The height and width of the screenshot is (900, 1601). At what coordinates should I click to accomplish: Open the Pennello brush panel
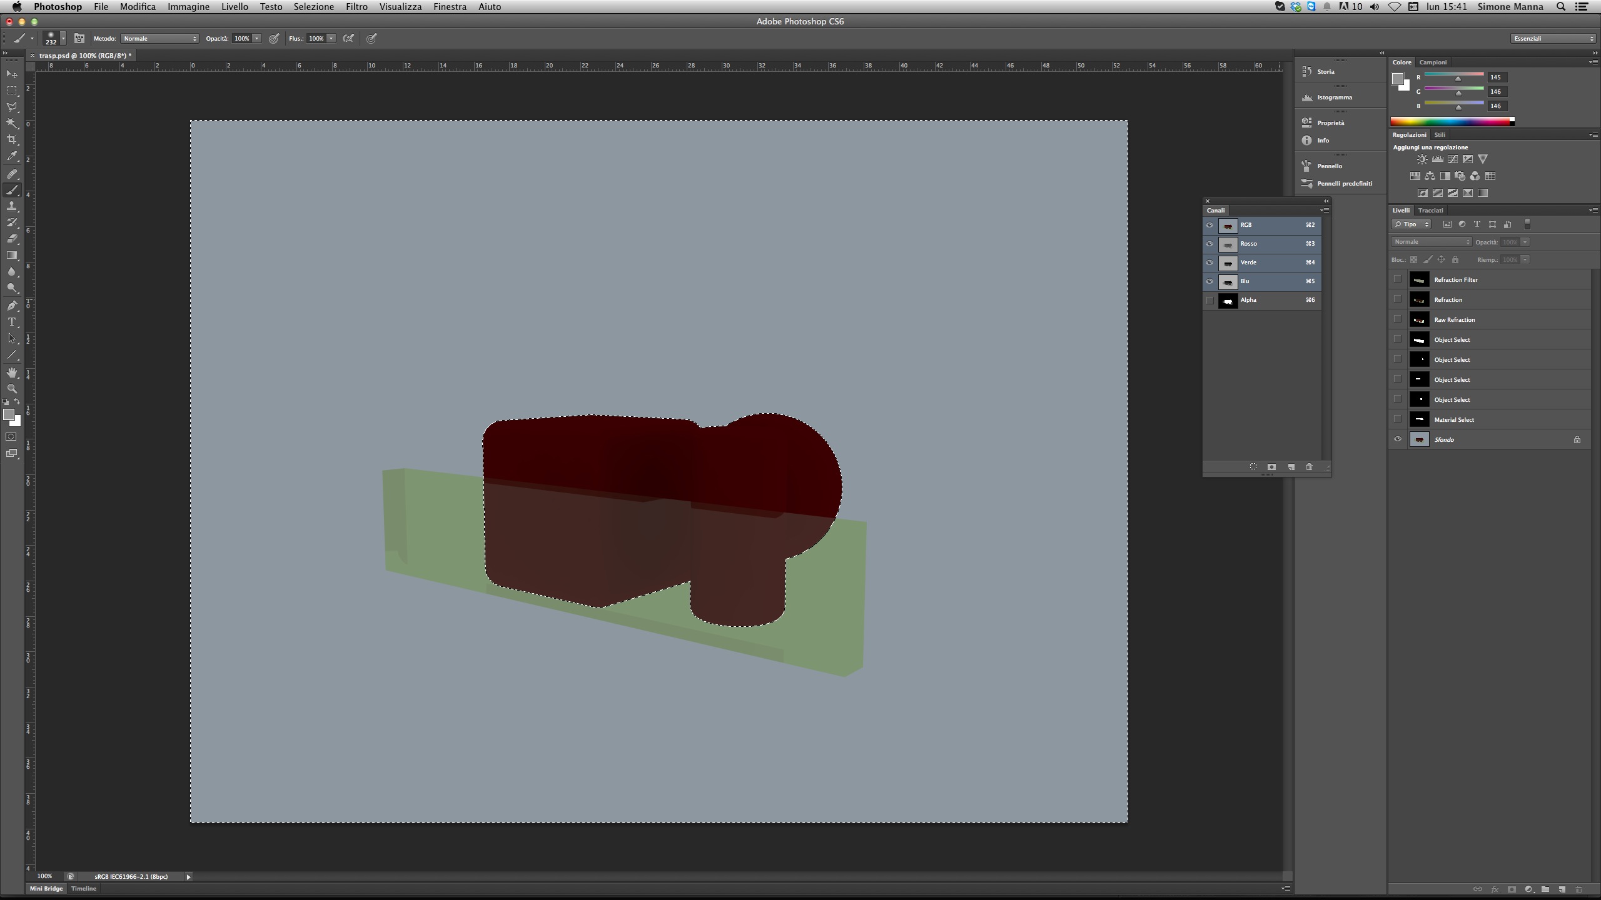[x=1329, y=166]
